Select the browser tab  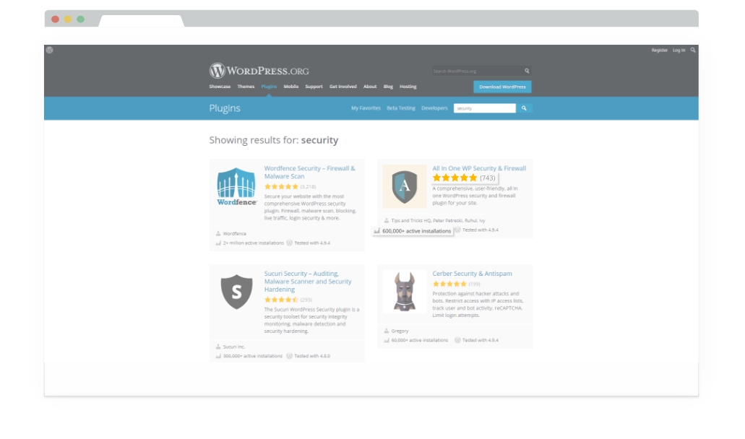tap(141, 21)
